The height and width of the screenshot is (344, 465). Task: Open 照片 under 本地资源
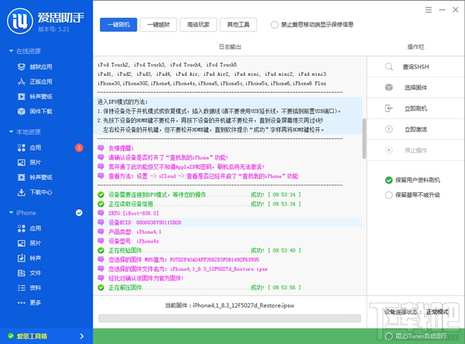[x=29, y=162]
